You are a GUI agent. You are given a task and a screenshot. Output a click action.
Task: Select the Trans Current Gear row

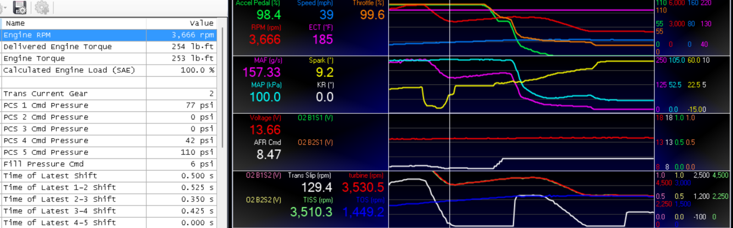click(109, 94)
